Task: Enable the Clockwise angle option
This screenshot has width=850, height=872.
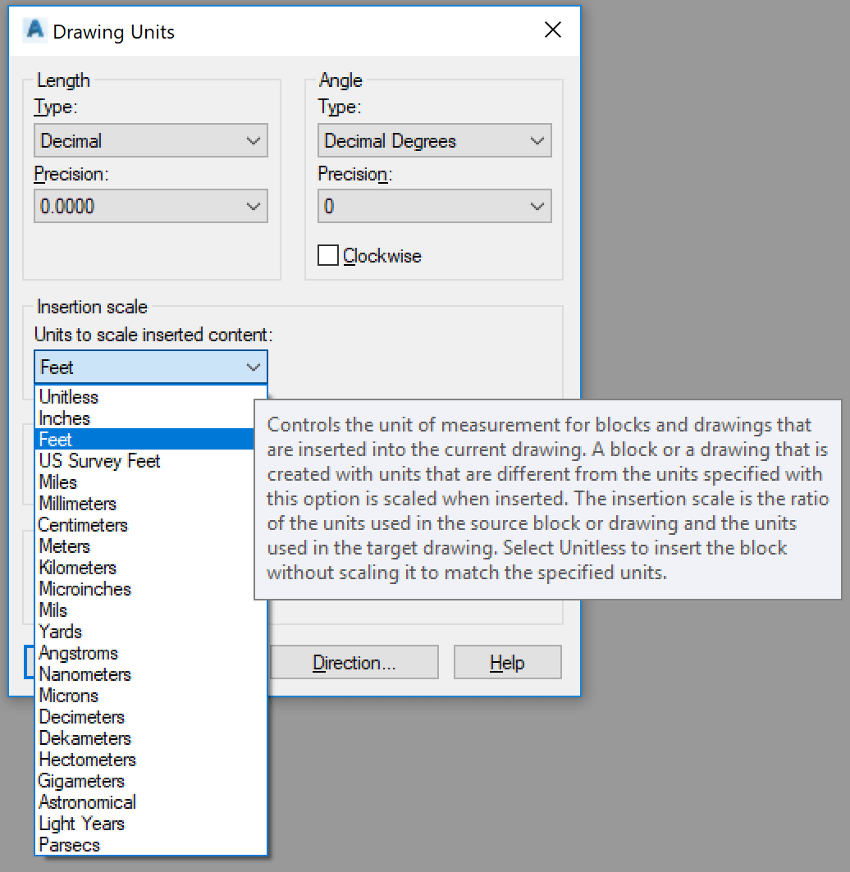Action: 327,255
